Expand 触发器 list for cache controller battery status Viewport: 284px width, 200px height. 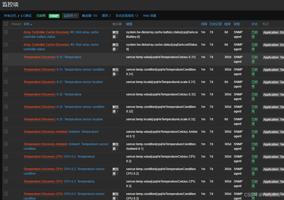click(115, 34)
